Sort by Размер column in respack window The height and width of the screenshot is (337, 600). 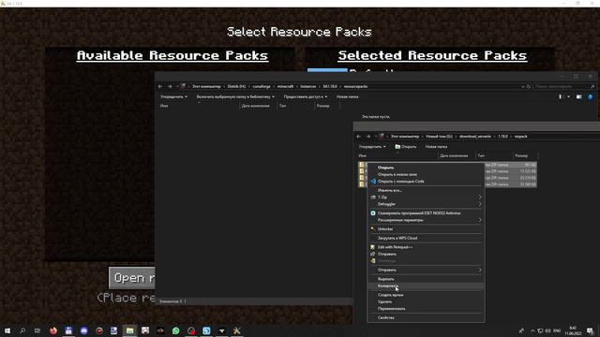tap(521, 155)
